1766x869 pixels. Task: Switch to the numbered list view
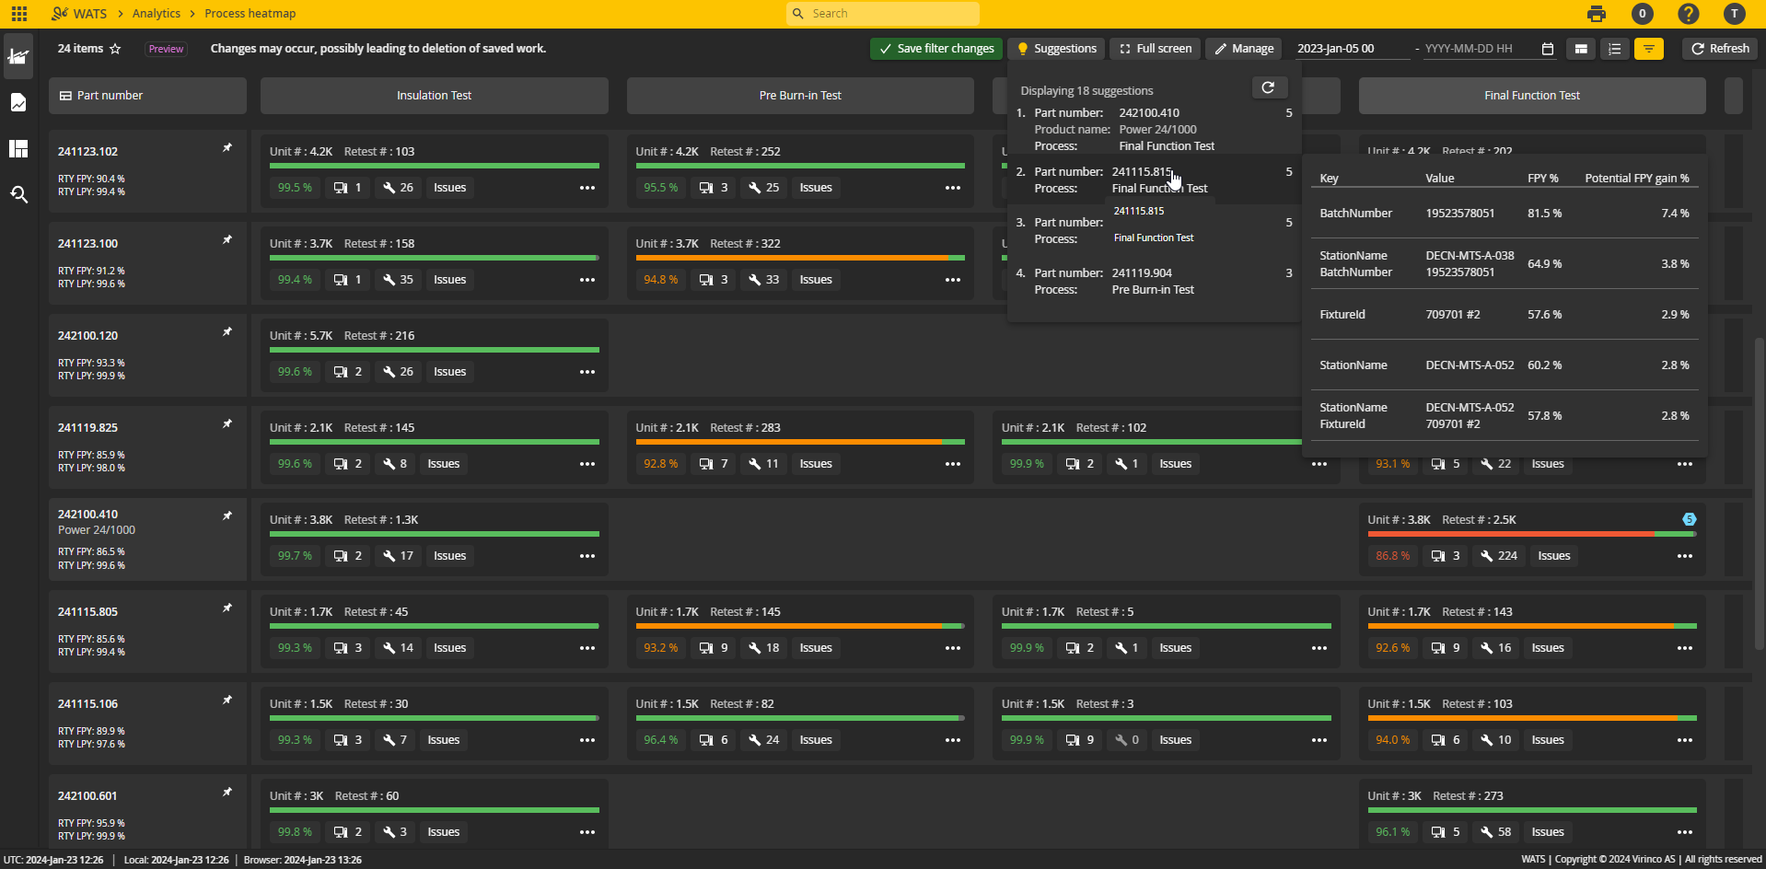1614,48
